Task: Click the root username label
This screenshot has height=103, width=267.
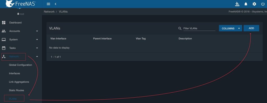Action: pyautogui.click(x=22, y=14)
